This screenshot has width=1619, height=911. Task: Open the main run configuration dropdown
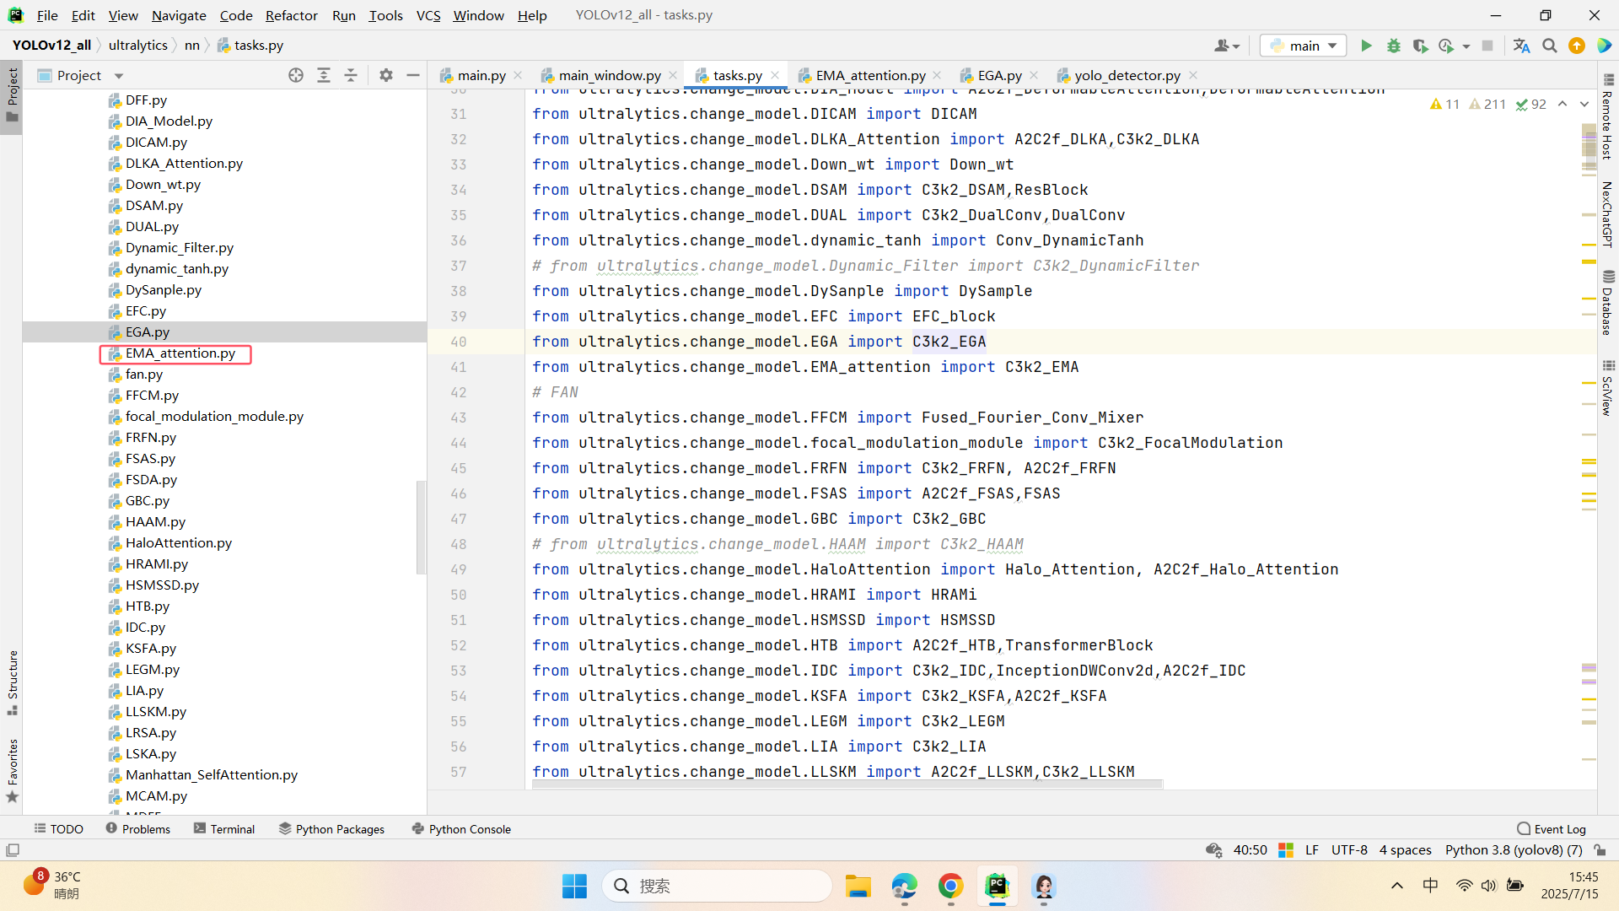1304,46
